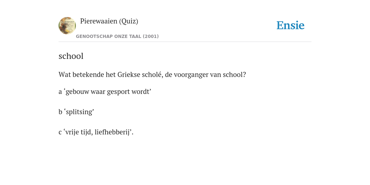
Task: Click the letter 'a' option marker
Action: point(60,92)
